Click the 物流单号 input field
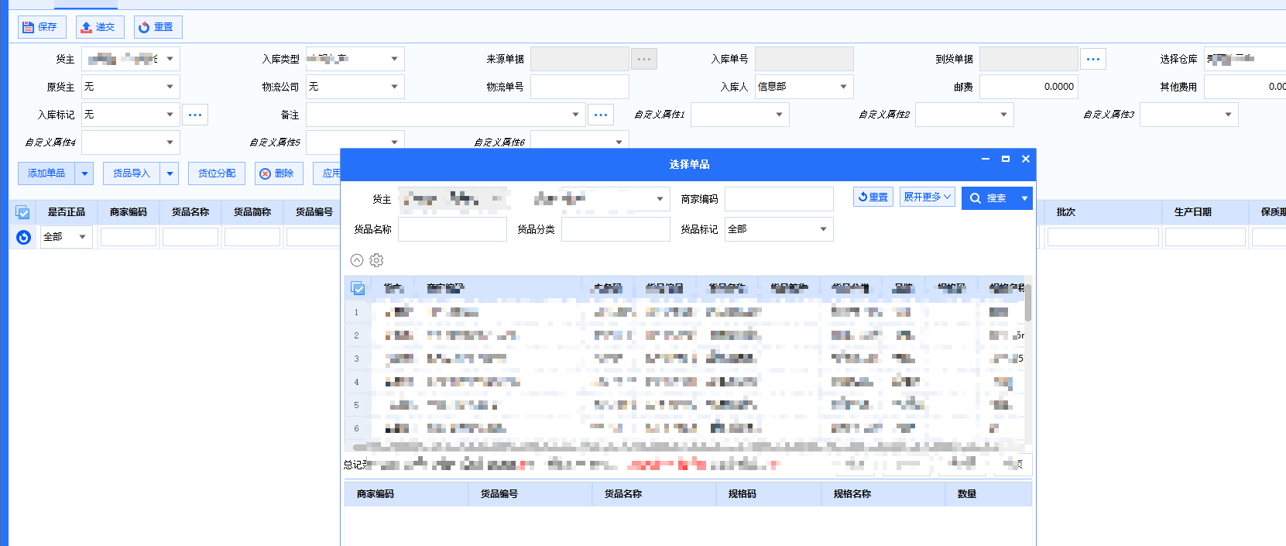This screenshot has width=1286, height=546. (579, 87)
